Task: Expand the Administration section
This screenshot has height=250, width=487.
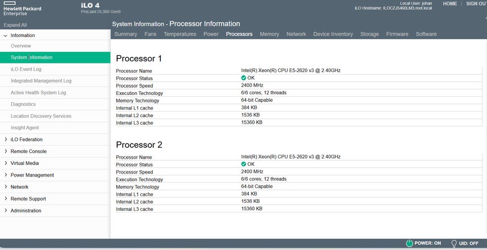Action: 6,210
